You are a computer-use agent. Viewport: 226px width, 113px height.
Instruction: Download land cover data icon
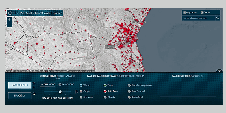click(x=34, y=87)
